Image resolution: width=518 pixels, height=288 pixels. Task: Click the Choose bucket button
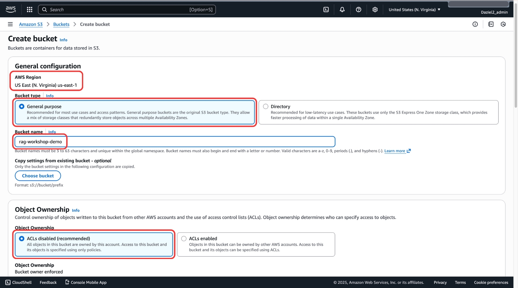(38, 175)
